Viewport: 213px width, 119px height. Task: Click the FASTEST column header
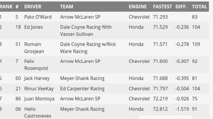[162, 7]
